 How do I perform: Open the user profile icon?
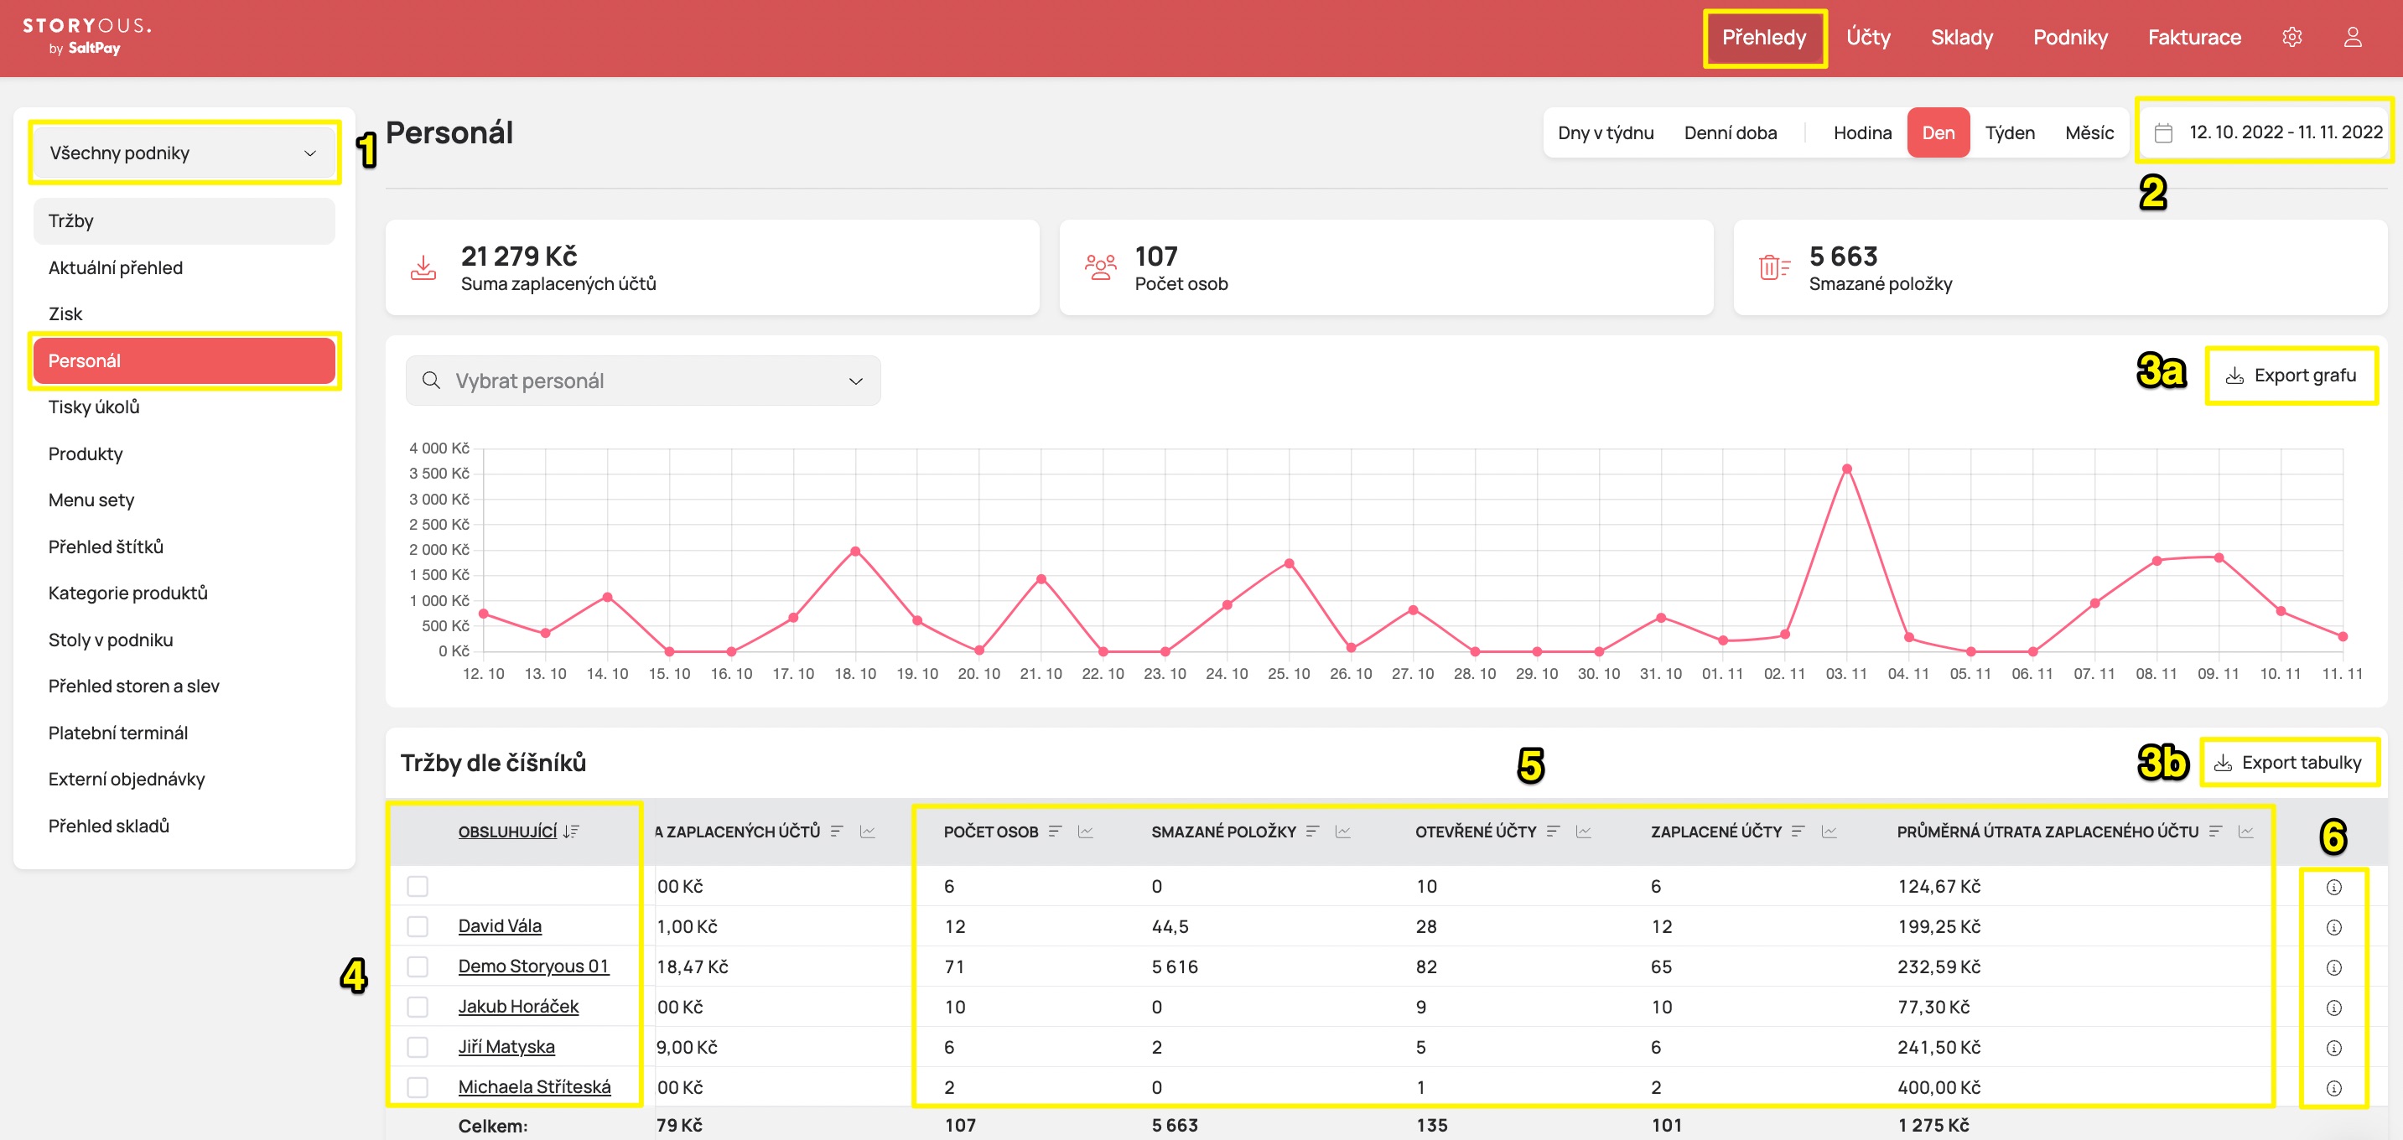tap(2352, 38)
